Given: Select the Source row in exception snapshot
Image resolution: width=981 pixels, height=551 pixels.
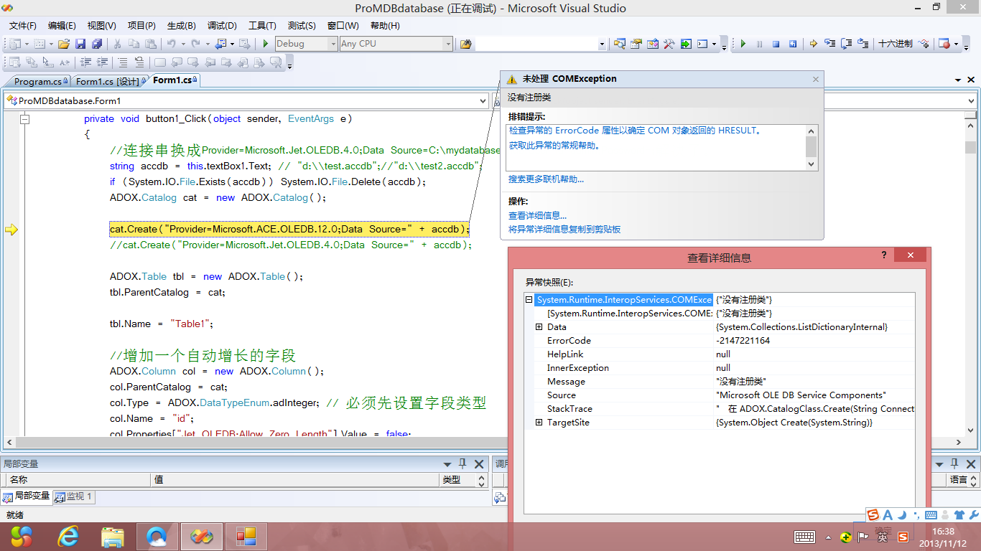Looking at the screenshot, I should [x=720, y=395].
